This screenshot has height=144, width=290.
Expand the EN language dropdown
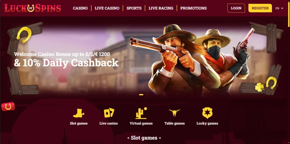point(279,8)
